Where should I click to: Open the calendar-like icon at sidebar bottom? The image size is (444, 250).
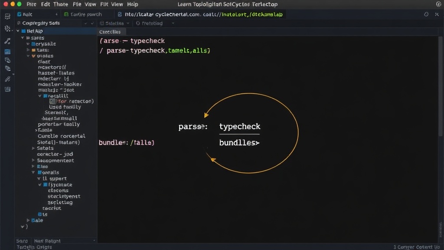(x=7, y=89)
